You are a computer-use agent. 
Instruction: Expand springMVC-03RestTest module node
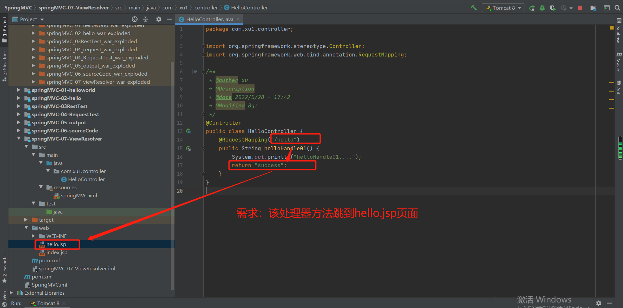(19, 106)
